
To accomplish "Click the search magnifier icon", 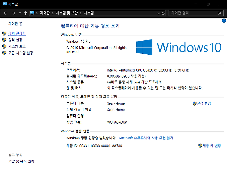I will pyautogui.click(x=219, y=13).
